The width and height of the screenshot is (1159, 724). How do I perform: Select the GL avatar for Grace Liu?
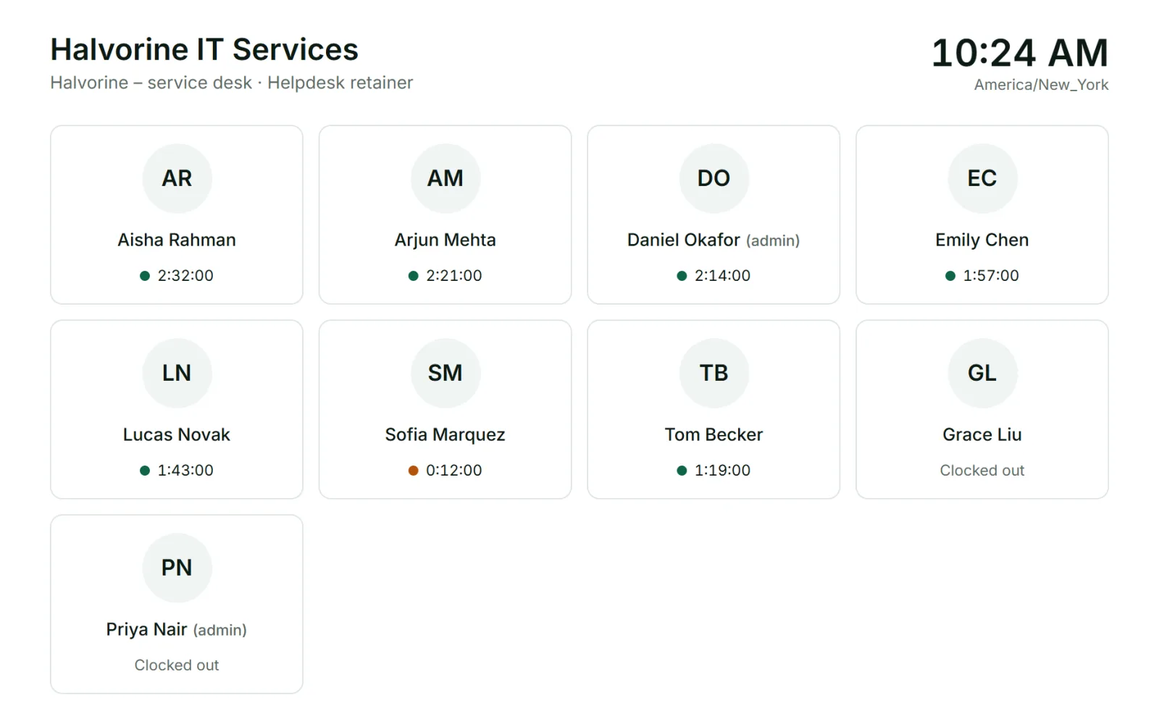pyautogui.click(x=982, y=373)
